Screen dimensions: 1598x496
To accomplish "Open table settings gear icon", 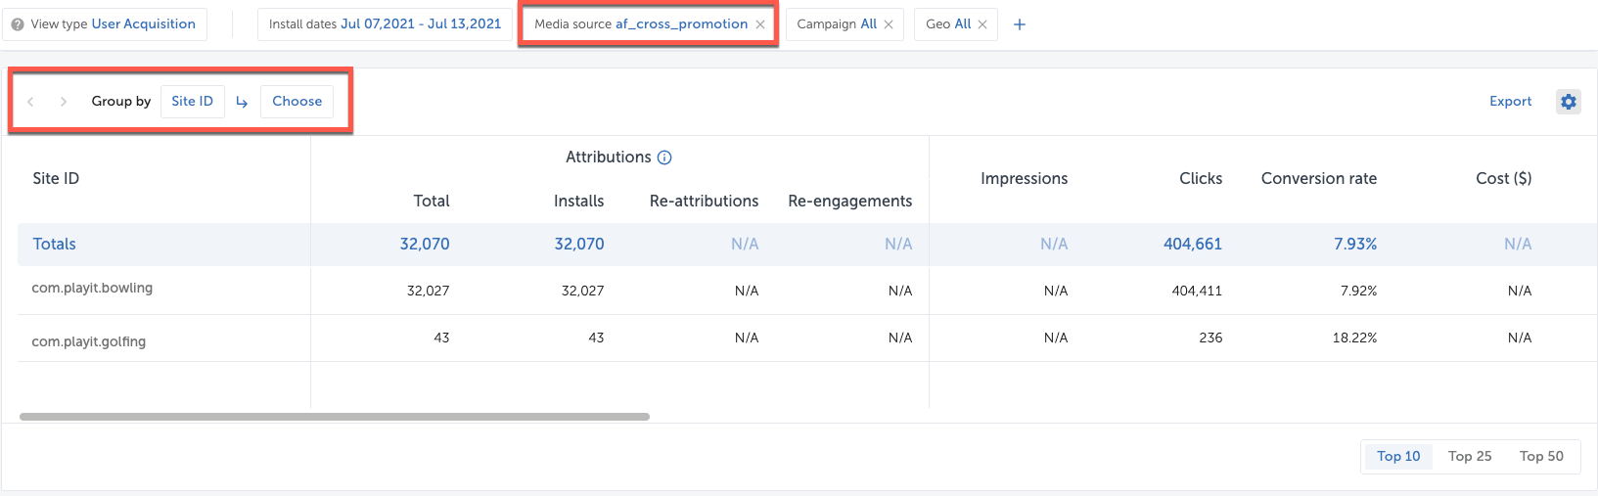I will (1568, 102).
